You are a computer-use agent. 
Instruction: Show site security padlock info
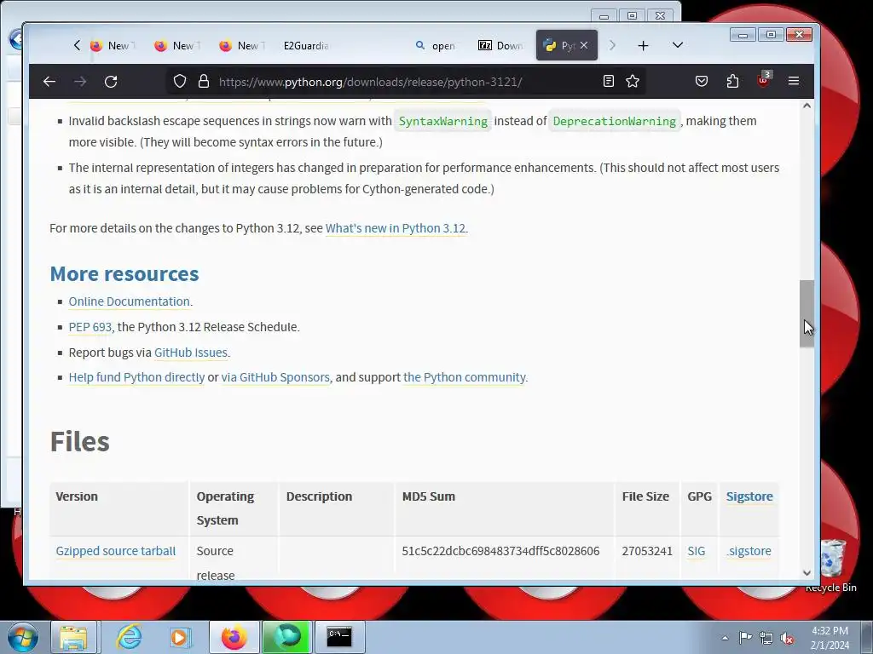point(204,82)
